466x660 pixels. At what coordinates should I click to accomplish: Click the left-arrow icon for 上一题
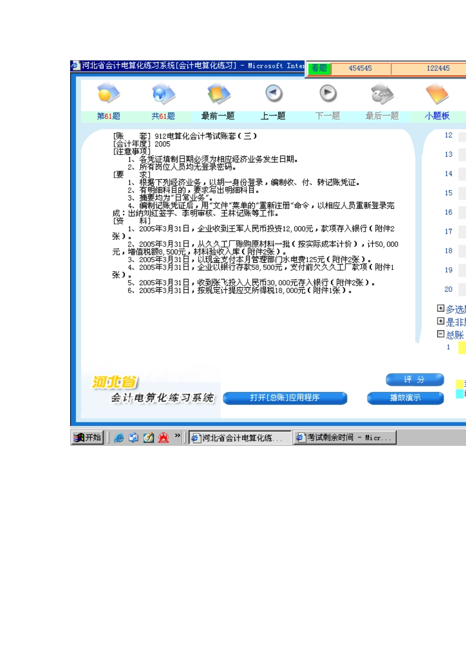[x=274, y=93]
